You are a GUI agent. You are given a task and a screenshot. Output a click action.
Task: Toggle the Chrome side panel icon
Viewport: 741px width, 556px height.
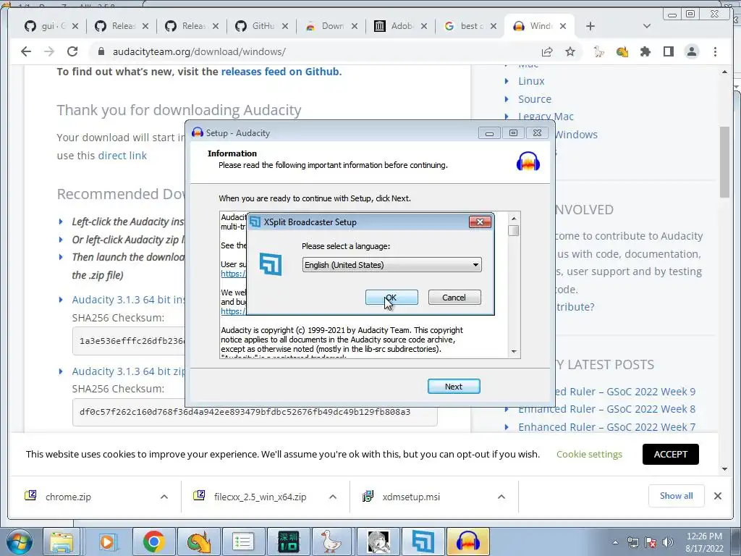pyautogui.click(x=668, y=51)
